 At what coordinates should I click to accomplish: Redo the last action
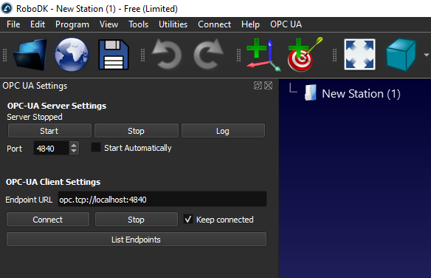click(209, 54)
